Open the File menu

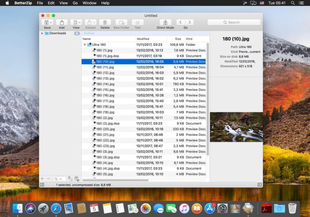(x=40, y=3)
